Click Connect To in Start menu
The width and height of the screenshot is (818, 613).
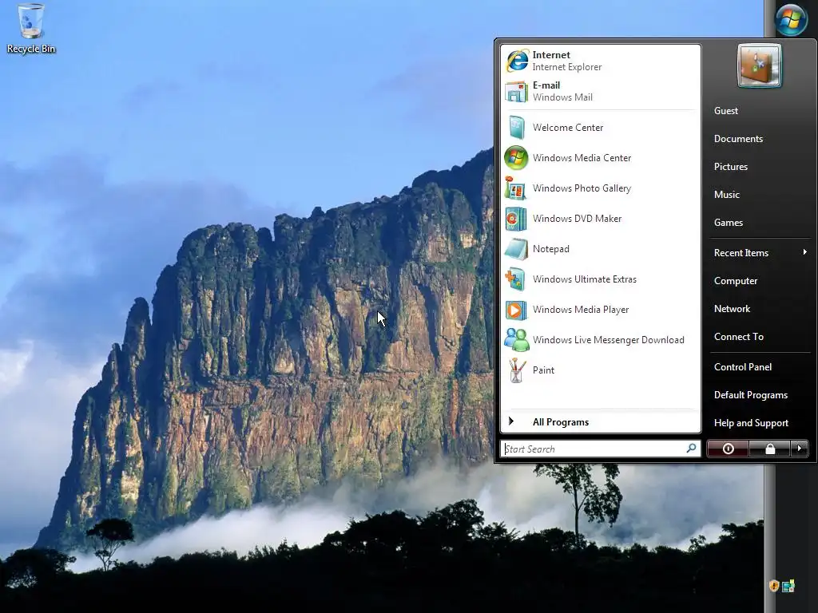739,337
